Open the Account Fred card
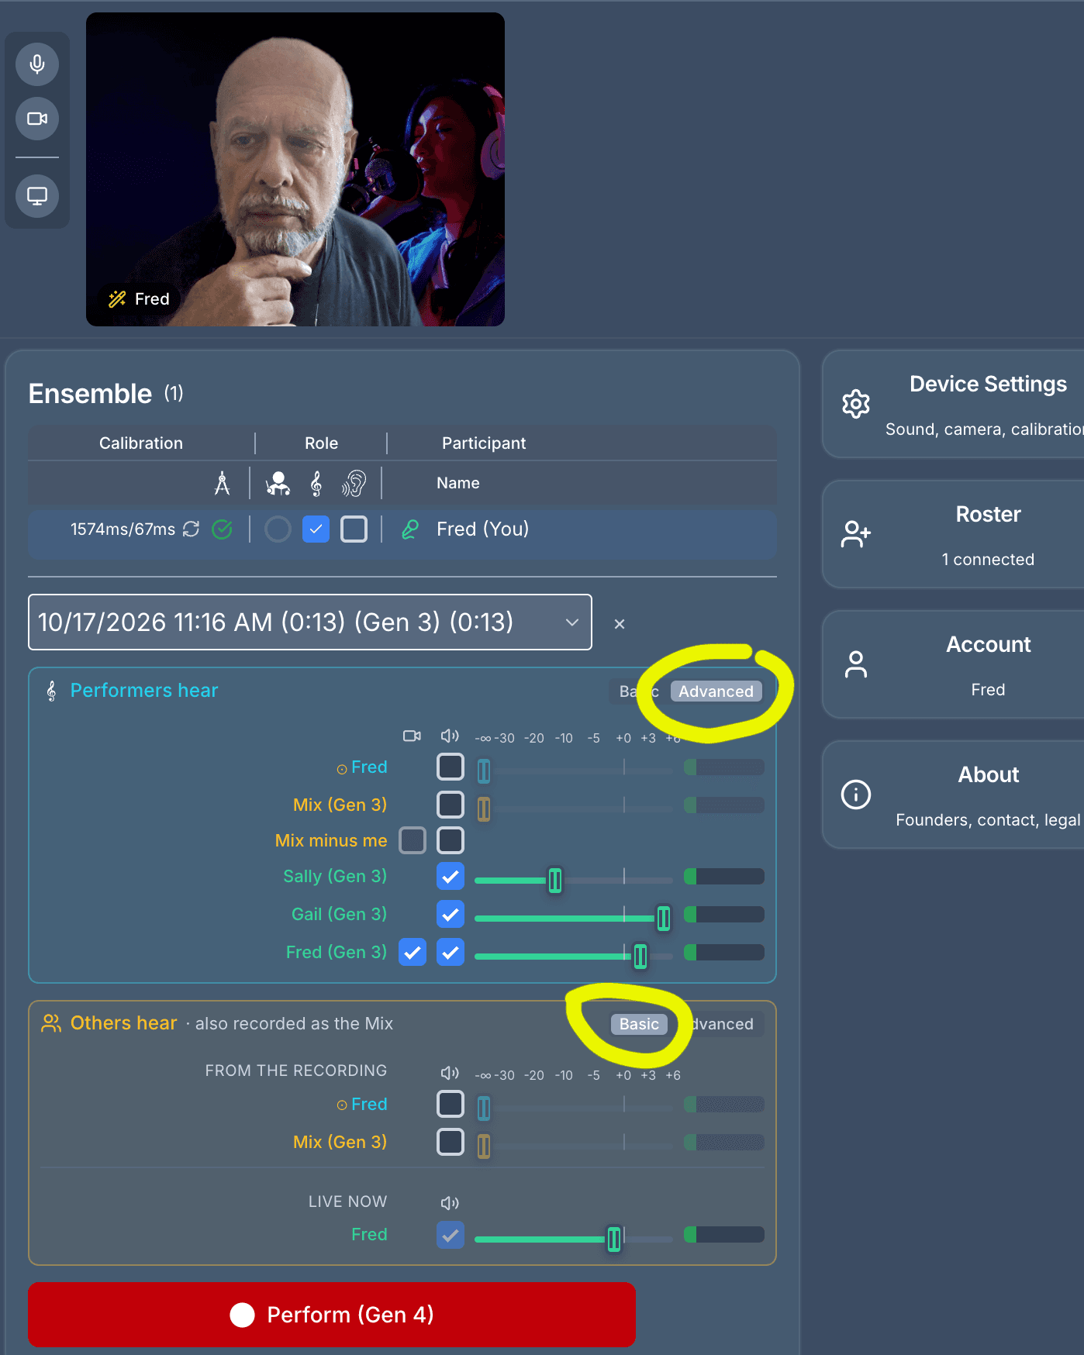The width and height of the screenshot is (1084, 1355). pyautogui.click(x=953, y=664)
